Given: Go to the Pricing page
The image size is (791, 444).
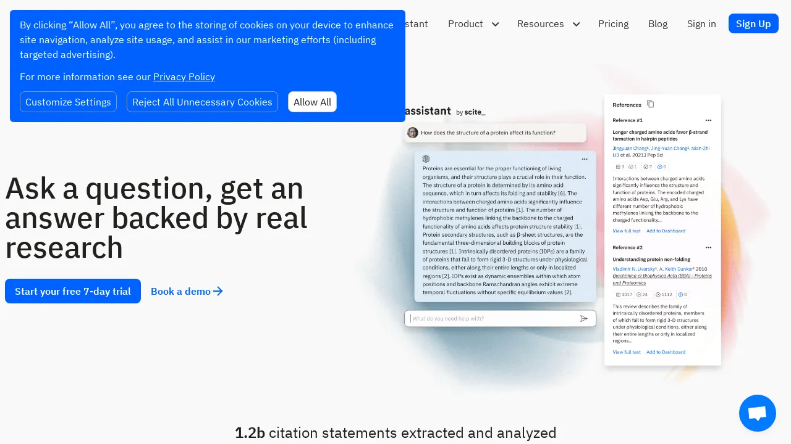Looking at the screenshot, I should pos(614,24).
